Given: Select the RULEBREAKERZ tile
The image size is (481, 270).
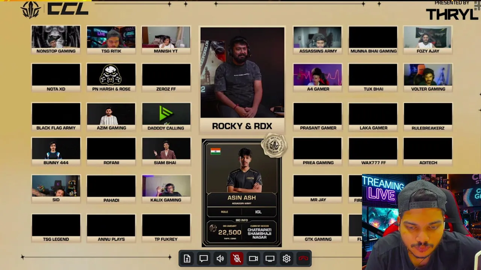Looking at the screenshot, I should (428, 117).
